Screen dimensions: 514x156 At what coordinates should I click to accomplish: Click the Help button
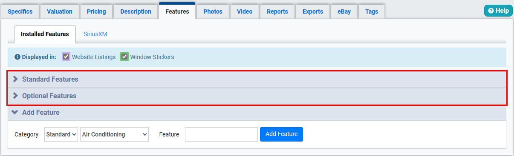coord(498,11)
